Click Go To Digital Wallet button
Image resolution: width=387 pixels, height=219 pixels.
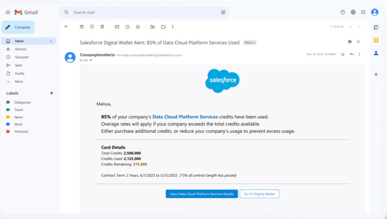point(259,194)
